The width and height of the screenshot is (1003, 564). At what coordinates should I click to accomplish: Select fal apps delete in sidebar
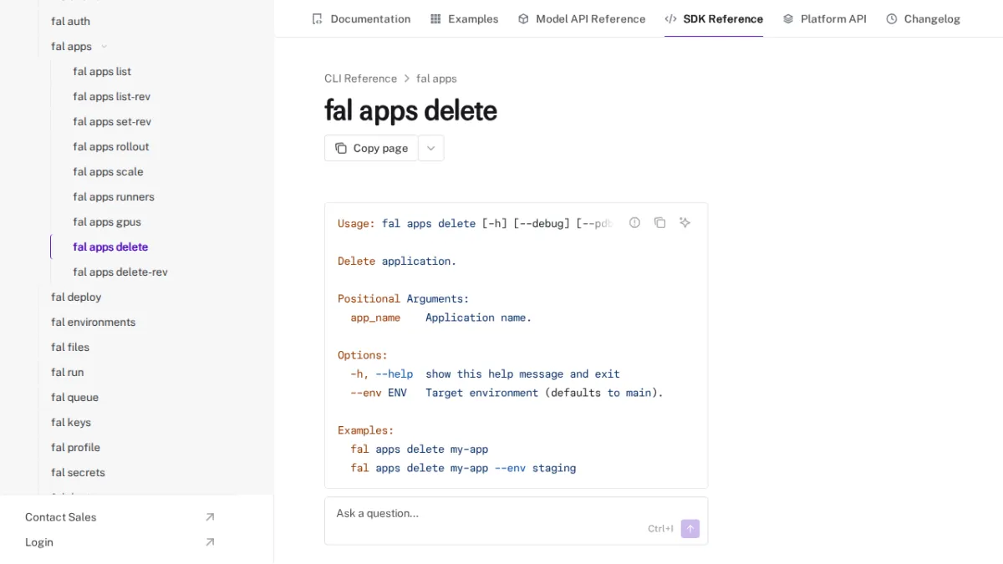110,247
